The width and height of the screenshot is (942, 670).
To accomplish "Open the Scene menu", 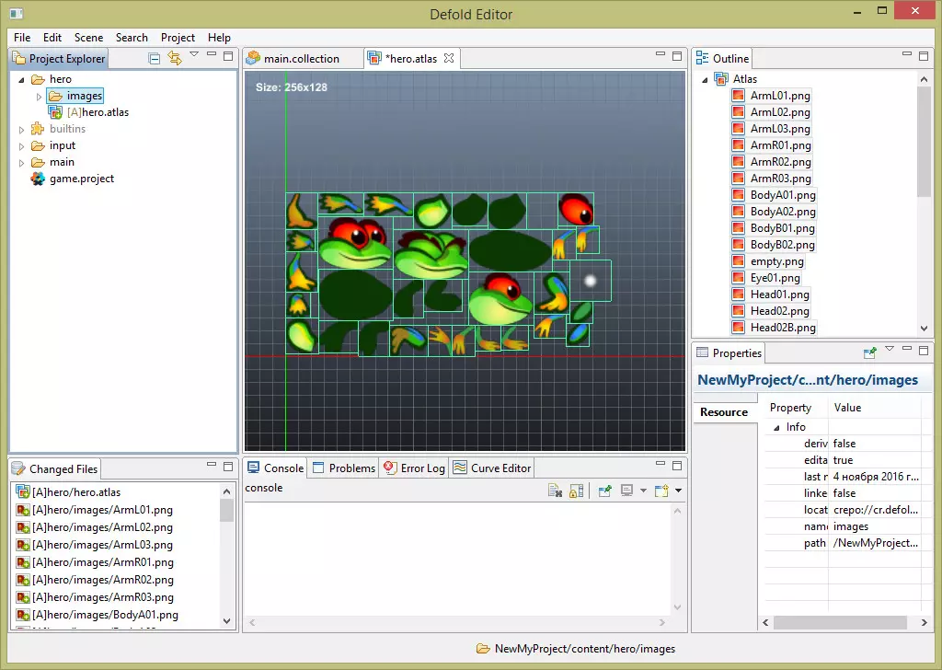I will click(88, 38).
